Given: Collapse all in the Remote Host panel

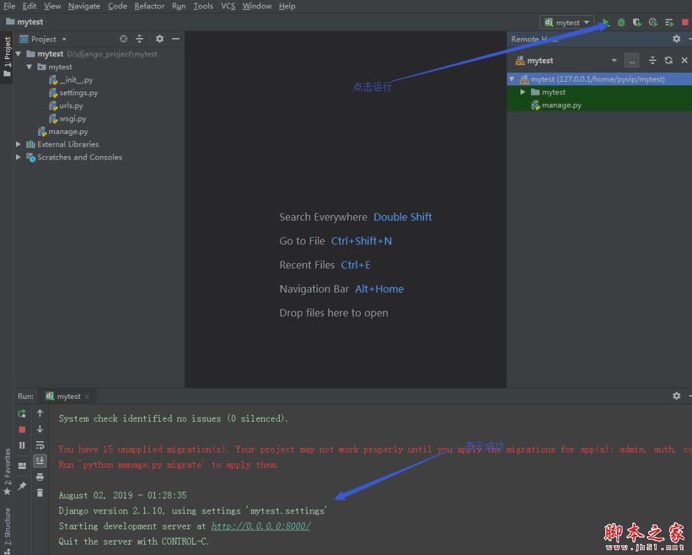Looking at the screenshot, I should [x=652, y=60].
